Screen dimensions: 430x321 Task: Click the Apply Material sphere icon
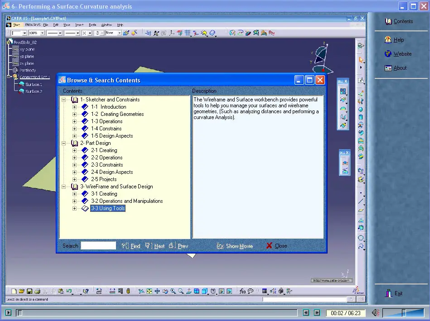click(x=135, y=33)
